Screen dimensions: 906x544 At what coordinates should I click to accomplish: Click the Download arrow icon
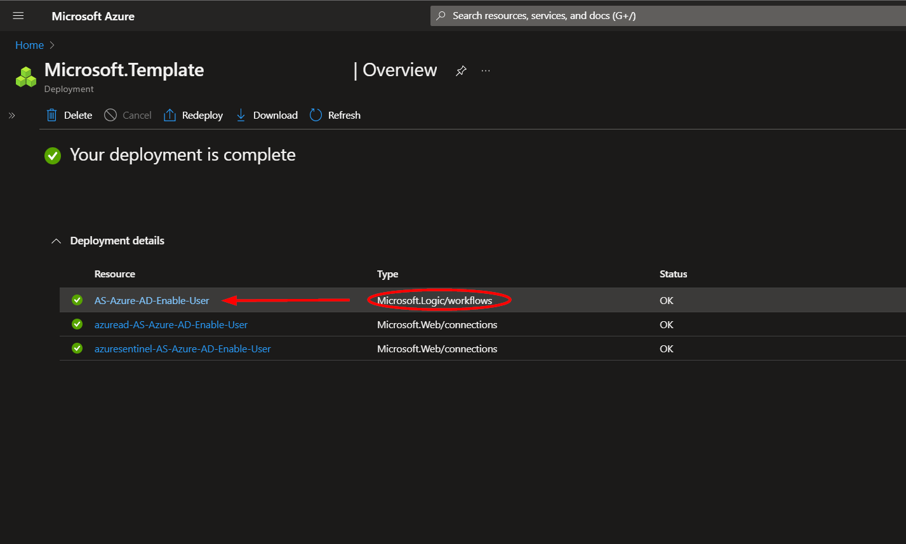pyautogui.click(x=241, y=115)
